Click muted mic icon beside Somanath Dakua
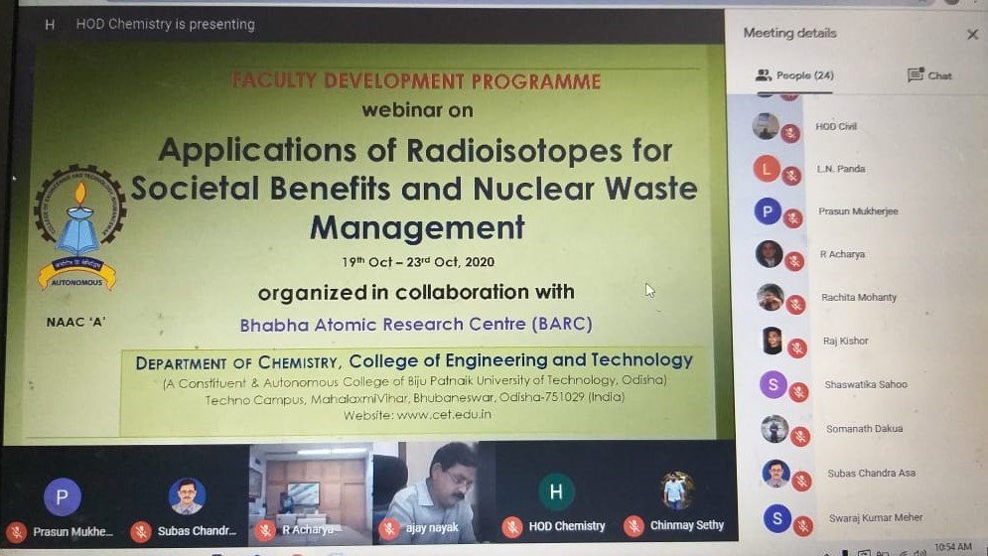Screen dimensions: 988x556 (799, 436)
